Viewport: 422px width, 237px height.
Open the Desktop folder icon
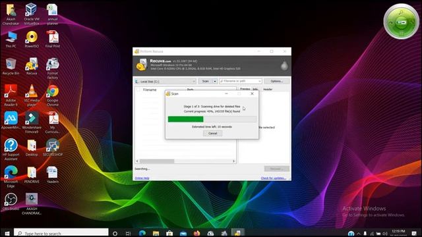click(32, 147)
